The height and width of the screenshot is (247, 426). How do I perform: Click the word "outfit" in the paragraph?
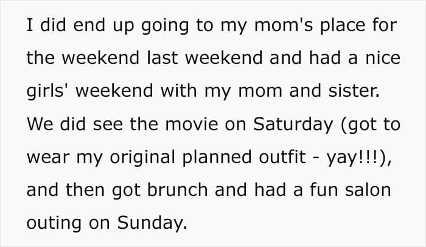point(282,157)
